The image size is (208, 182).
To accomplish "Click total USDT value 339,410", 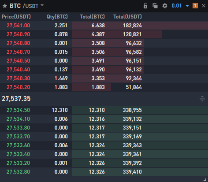I will point(132,172).
